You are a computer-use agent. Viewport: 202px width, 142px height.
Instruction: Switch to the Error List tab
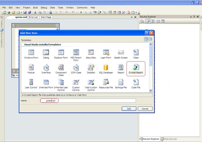[x=33, y=17]
